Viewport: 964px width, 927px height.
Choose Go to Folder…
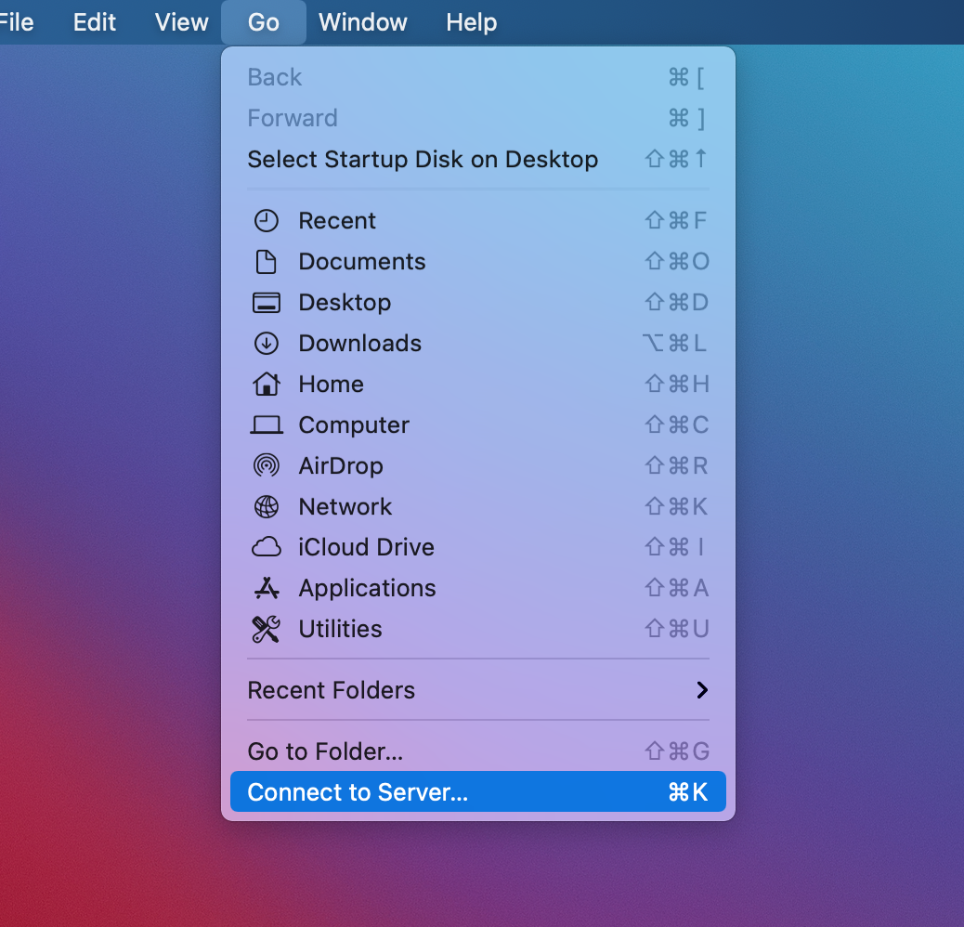477,751
